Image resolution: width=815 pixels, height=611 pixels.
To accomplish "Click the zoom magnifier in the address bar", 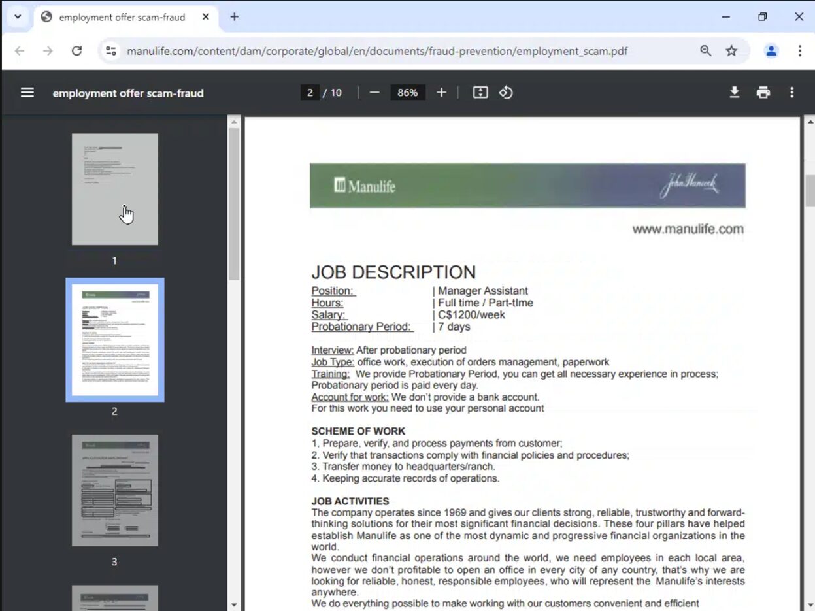I will click(705, 50).
